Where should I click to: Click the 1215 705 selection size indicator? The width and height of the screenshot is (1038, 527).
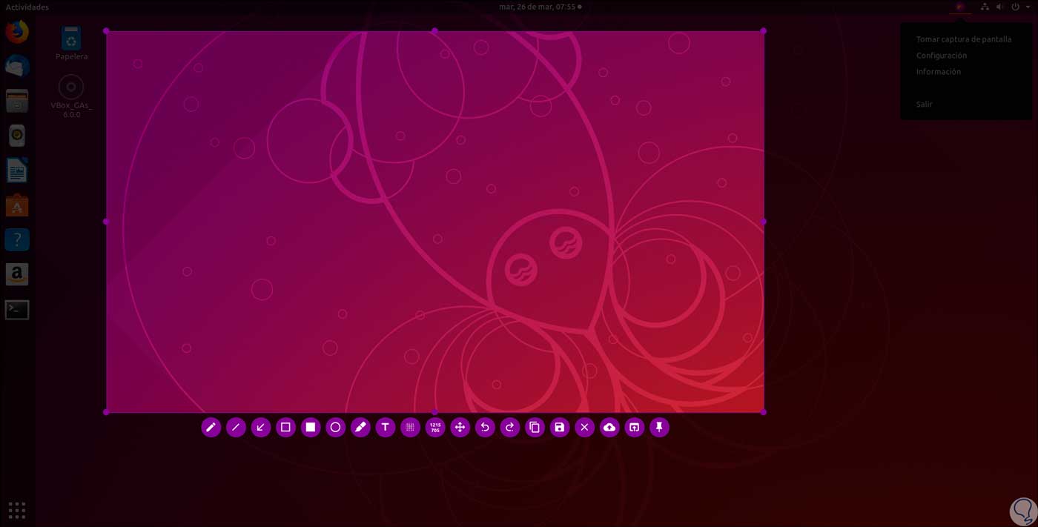[435, 427]
